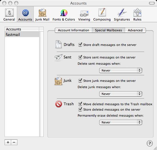Toggle Store junk messages on the server
The image size is (157, 150).
[80, 81]
